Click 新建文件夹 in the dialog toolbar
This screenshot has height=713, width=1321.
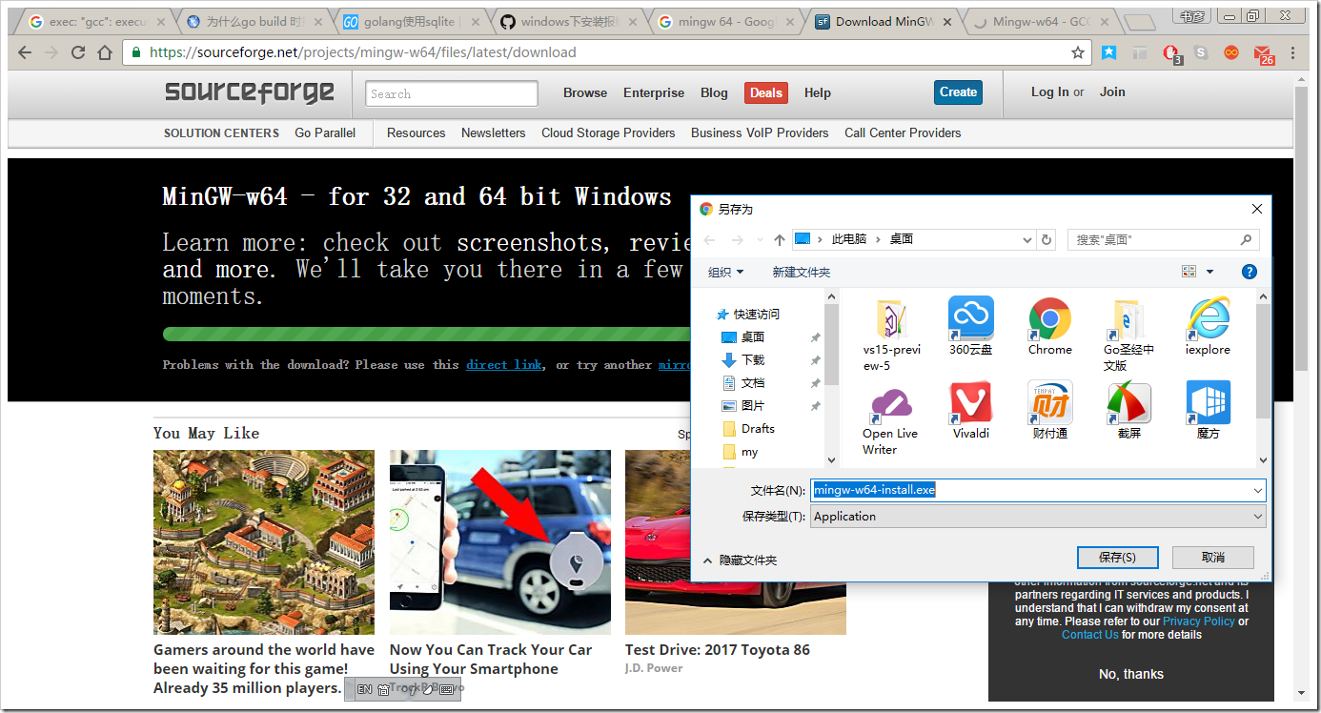pos(801,272)
